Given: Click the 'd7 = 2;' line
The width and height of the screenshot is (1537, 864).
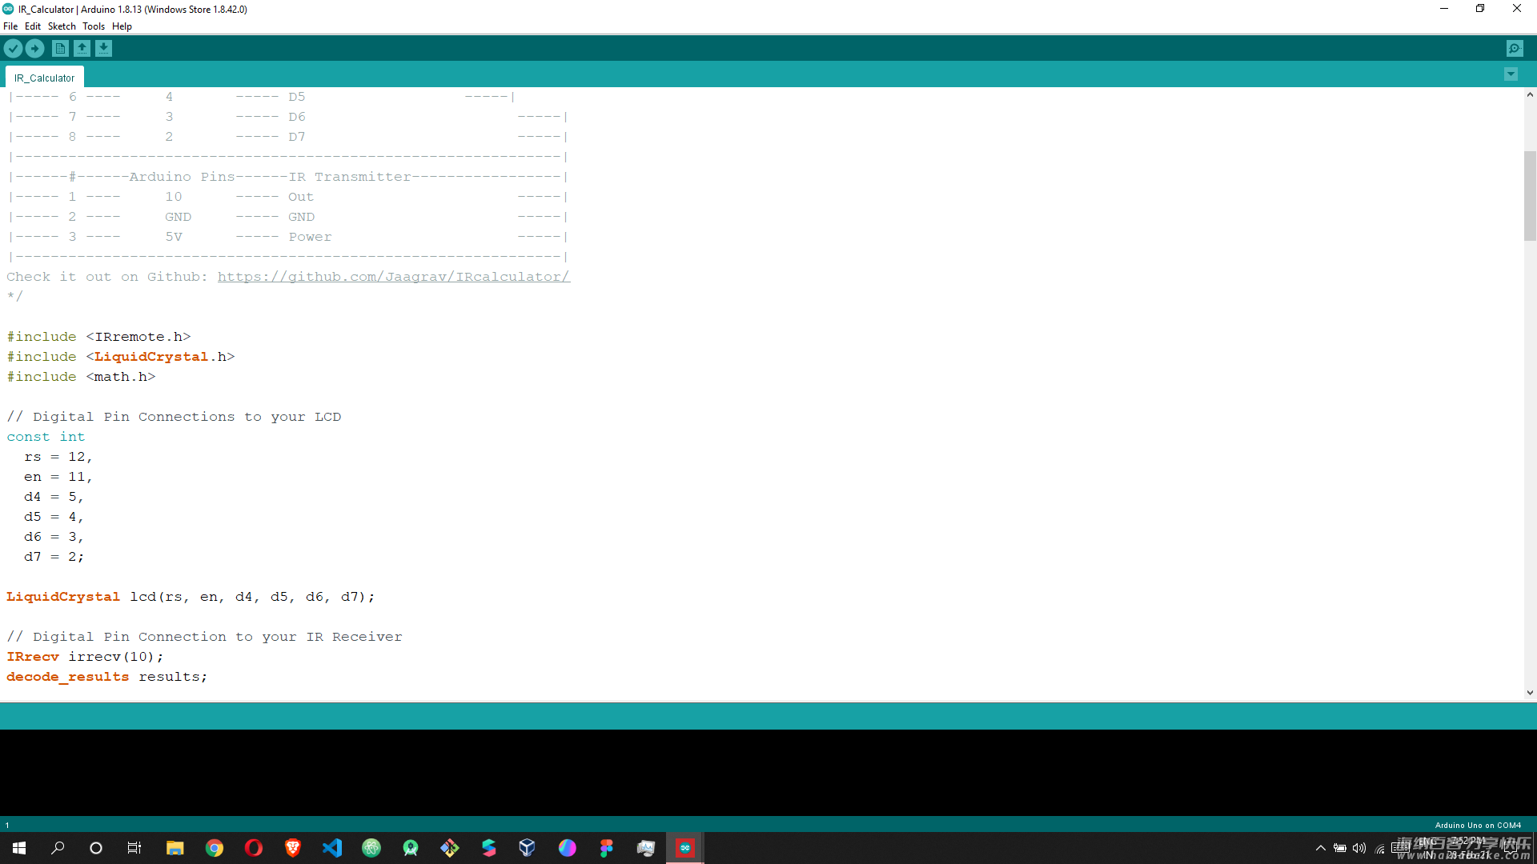Looking at the screenshot, I should click(x=54, y=557).
